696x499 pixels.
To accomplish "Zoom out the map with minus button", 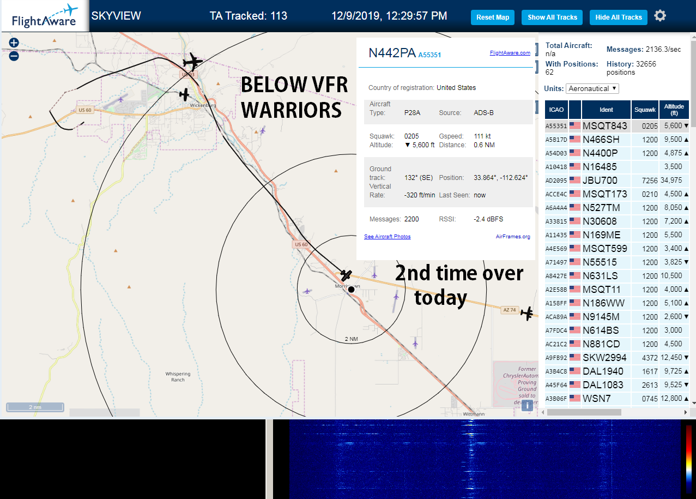I will click(x=14, y=56).
